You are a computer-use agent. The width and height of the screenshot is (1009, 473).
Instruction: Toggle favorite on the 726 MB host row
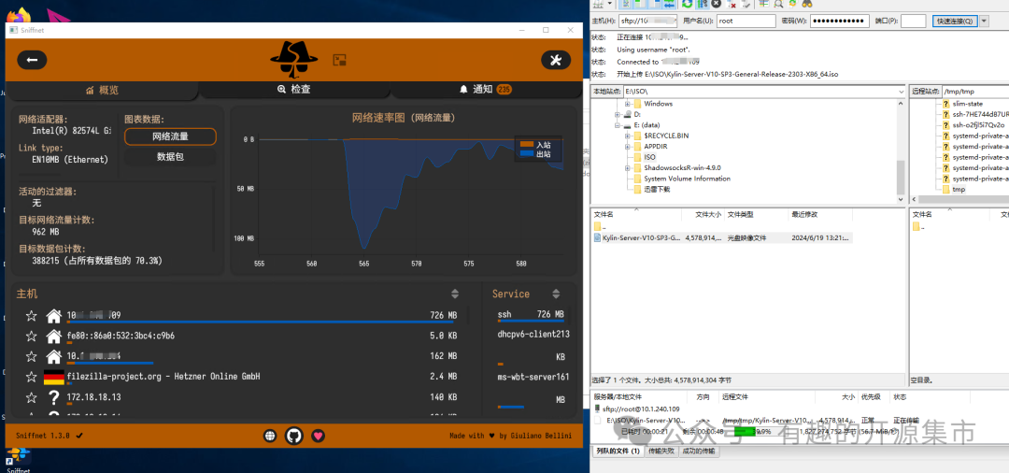tap(30, 315)
